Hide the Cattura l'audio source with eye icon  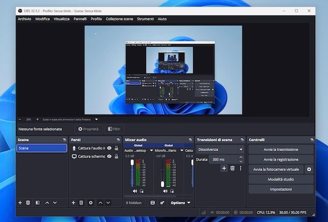(x=109, y=148)
